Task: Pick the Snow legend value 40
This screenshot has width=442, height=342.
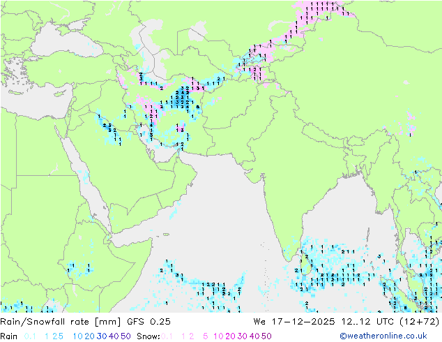Action: coord(254,336)
